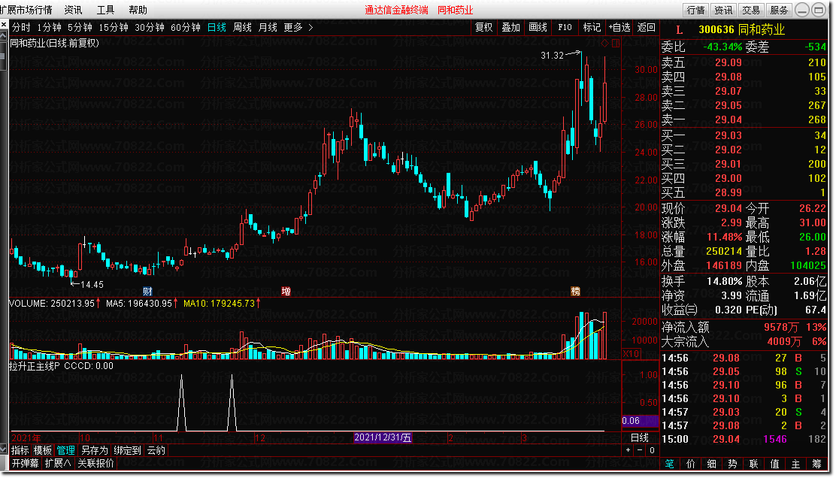836x478 pixels.
Task: Click the 服务 service button
Action: pos(779,10)
